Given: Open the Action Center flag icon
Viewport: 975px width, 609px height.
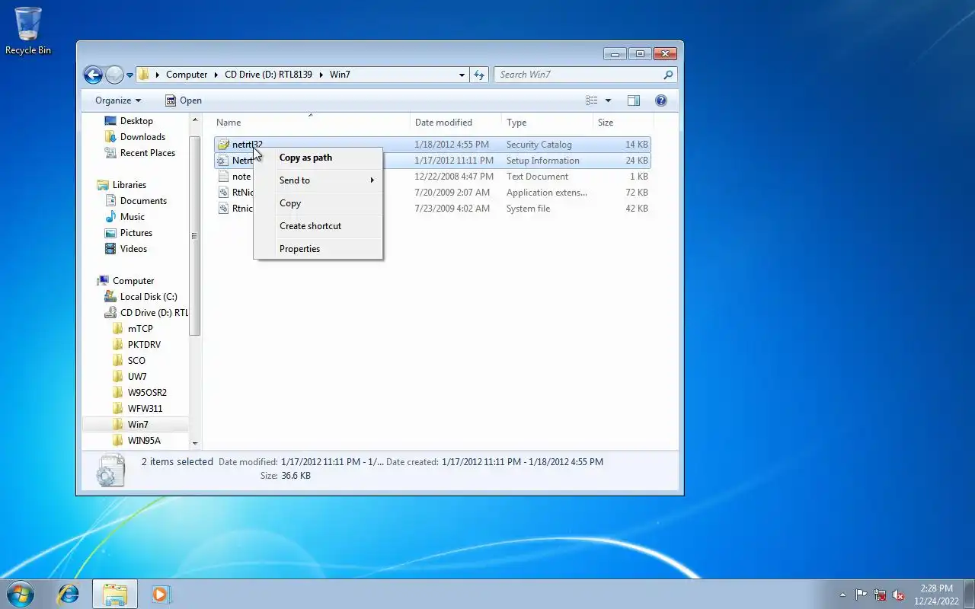Looking at the screenshot, I should click(x=861, y=595).
